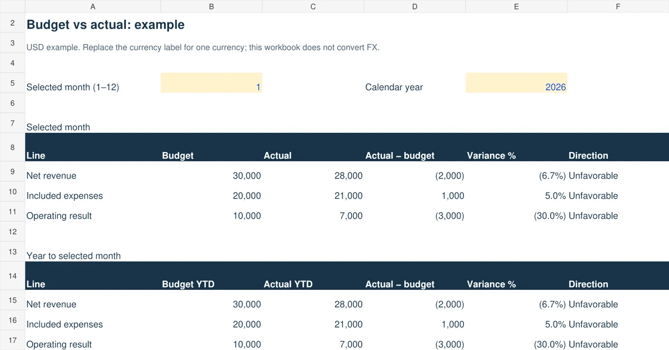Edit the selected month input cell showing 1
Viewport: 669px width, 350px height.
point(211,83)
